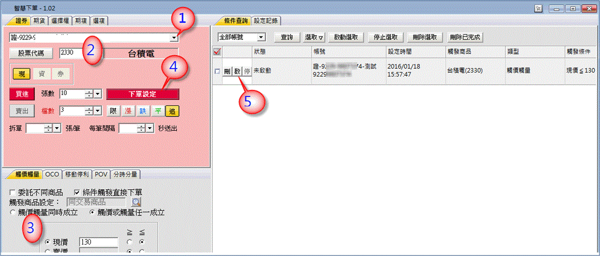Click 查詢 query button
Image resolution: width=600 pixels, height=256 pixels.
pos(287,37)
